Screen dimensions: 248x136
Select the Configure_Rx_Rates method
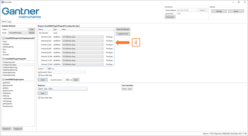click(10, 65)
